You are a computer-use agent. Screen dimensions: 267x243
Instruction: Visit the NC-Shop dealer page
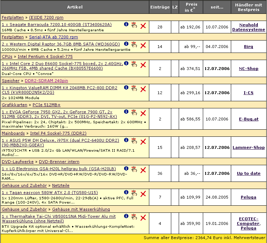[249, 69]
